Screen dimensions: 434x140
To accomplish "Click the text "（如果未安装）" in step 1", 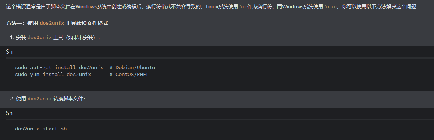I will click(80, 37).
